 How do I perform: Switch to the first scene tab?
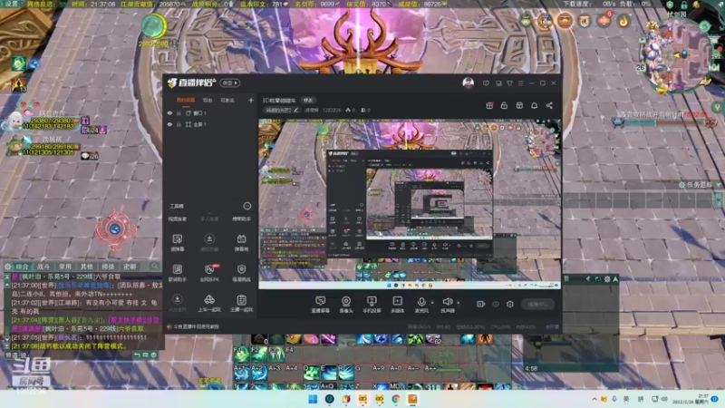pyautogui.click(x=186, y=100)
